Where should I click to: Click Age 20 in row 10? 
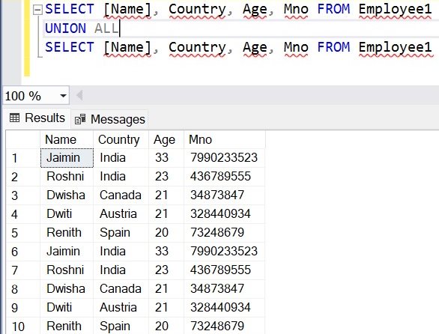(x=166, y=327)
